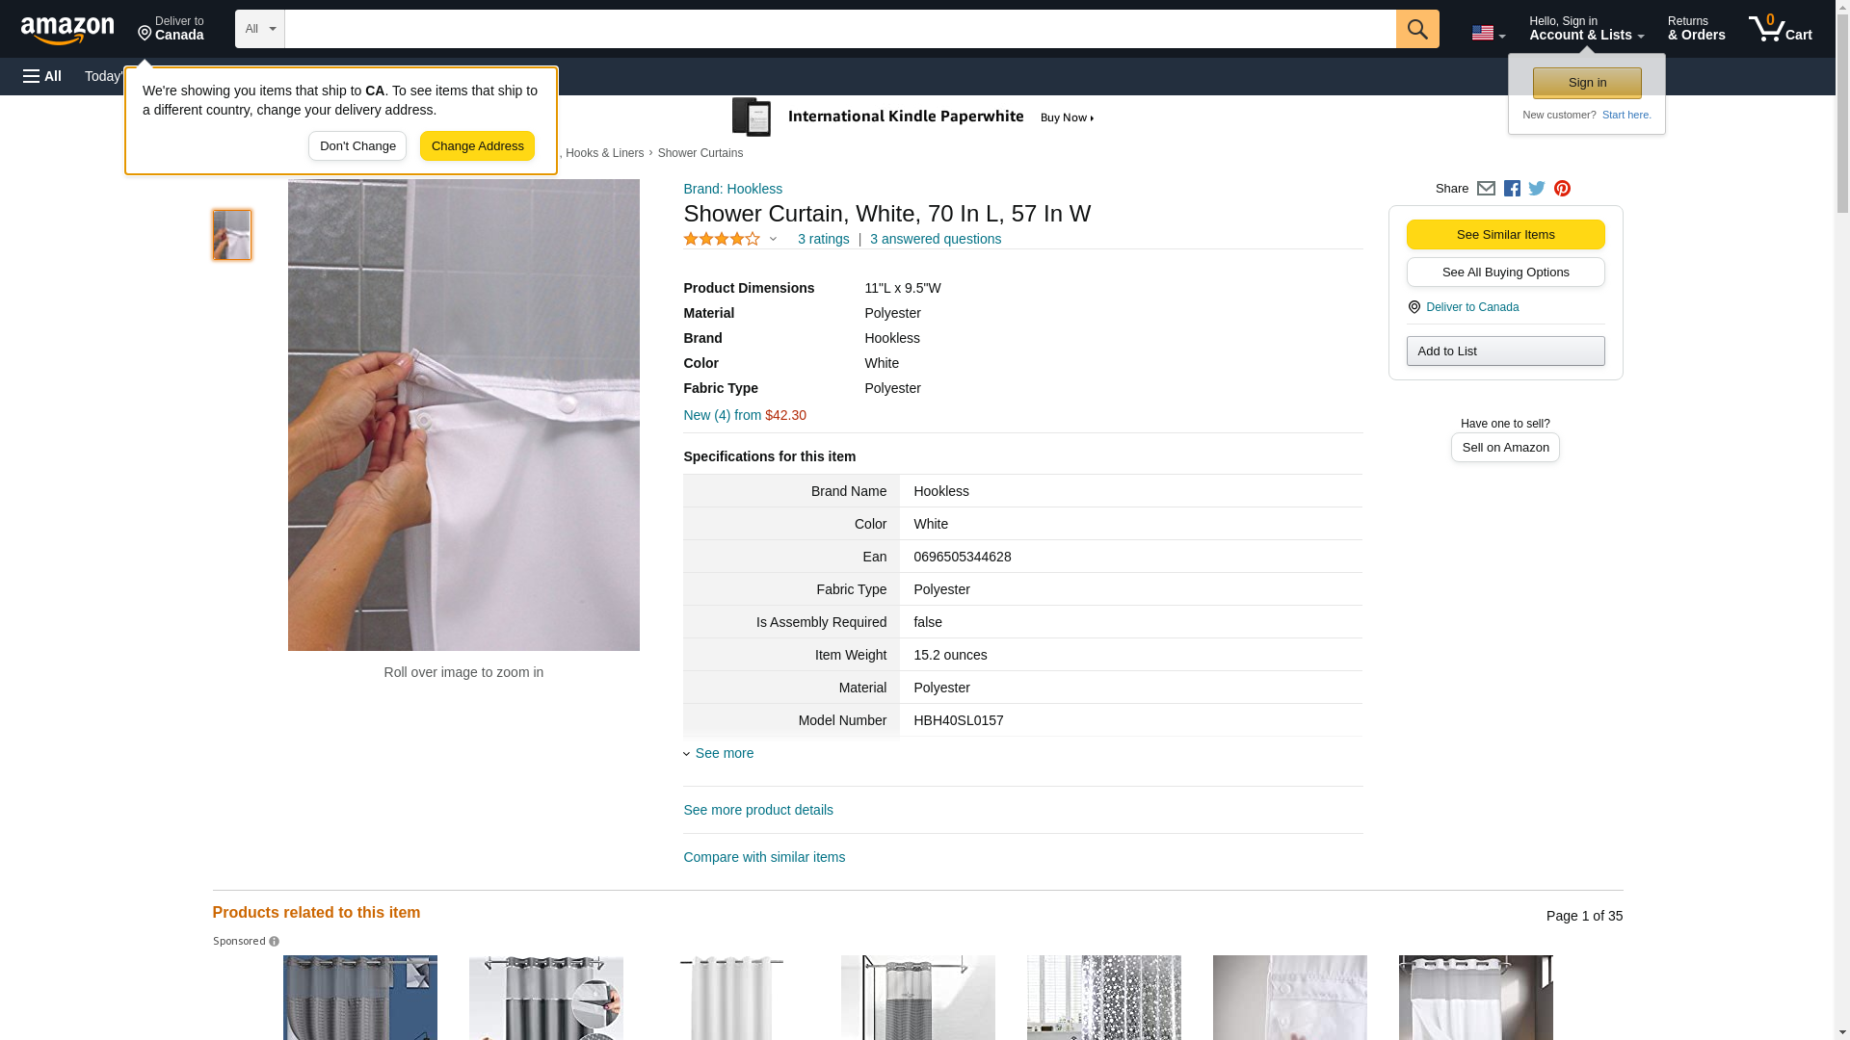Open Returns & Orders
Screen dimensions: 1850x1040
point(1696,29)
